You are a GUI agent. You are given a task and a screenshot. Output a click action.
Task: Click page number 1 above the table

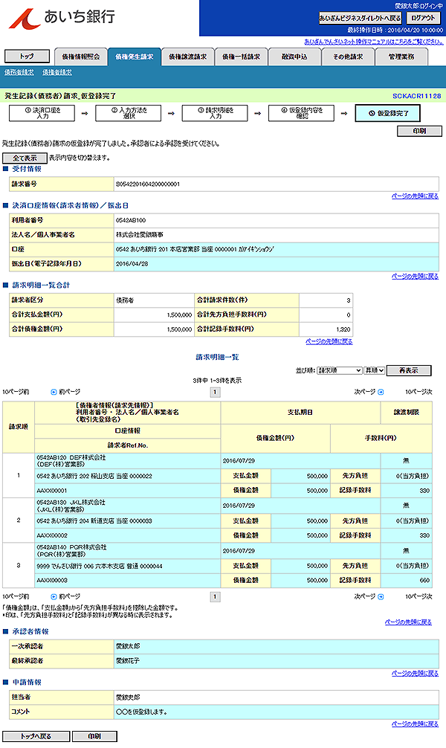pyautogui.click(x=215, y=392)
